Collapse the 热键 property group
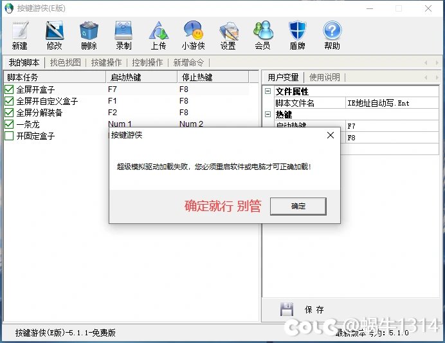Viewport: 445px width, 343px height. (x=268, y=114)
